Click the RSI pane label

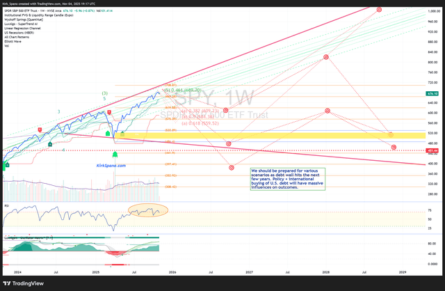[x=6, y=205]
